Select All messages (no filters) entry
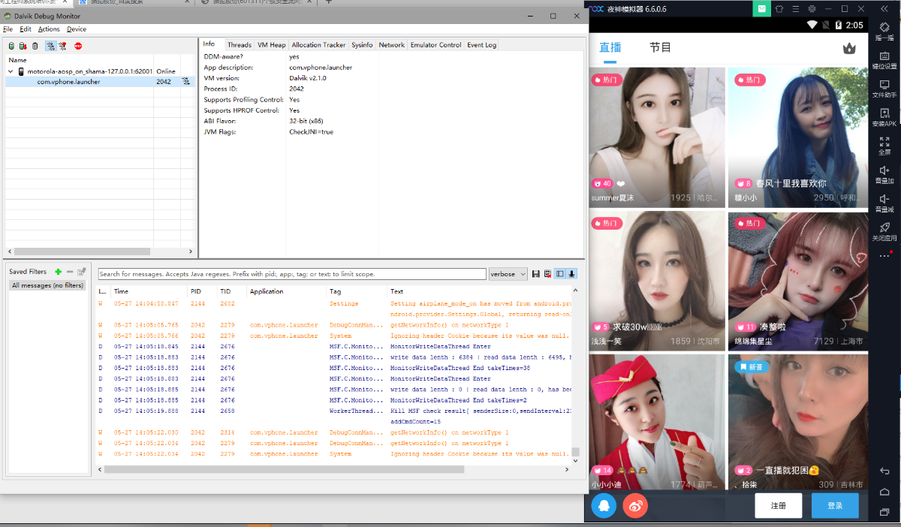Screen dimensions: 901x527 tap(47, 285)
